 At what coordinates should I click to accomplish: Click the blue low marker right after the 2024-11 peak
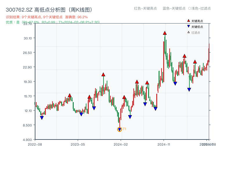click(175, 84)
